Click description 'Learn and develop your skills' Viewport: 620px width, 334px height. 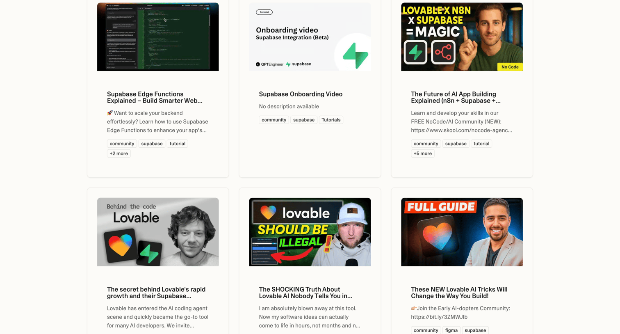(461, 121)
